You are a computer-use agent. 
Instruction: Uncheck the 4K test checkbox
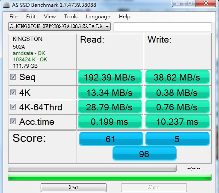point(13,92)
